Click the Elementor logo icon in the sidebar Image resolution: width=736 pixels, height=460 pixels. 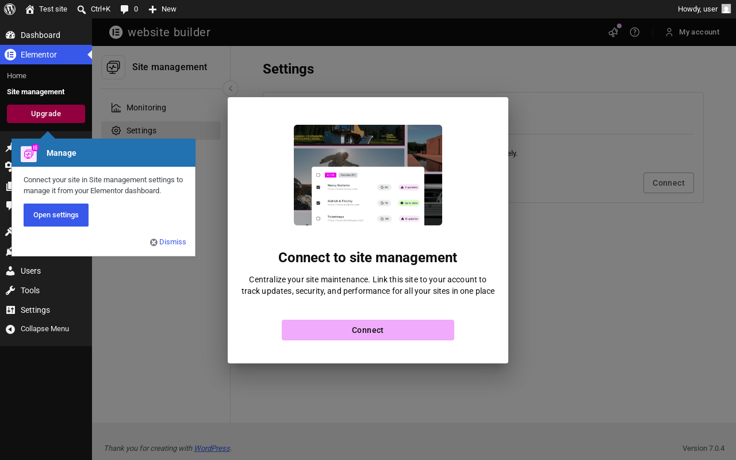(x=10, y=55)
